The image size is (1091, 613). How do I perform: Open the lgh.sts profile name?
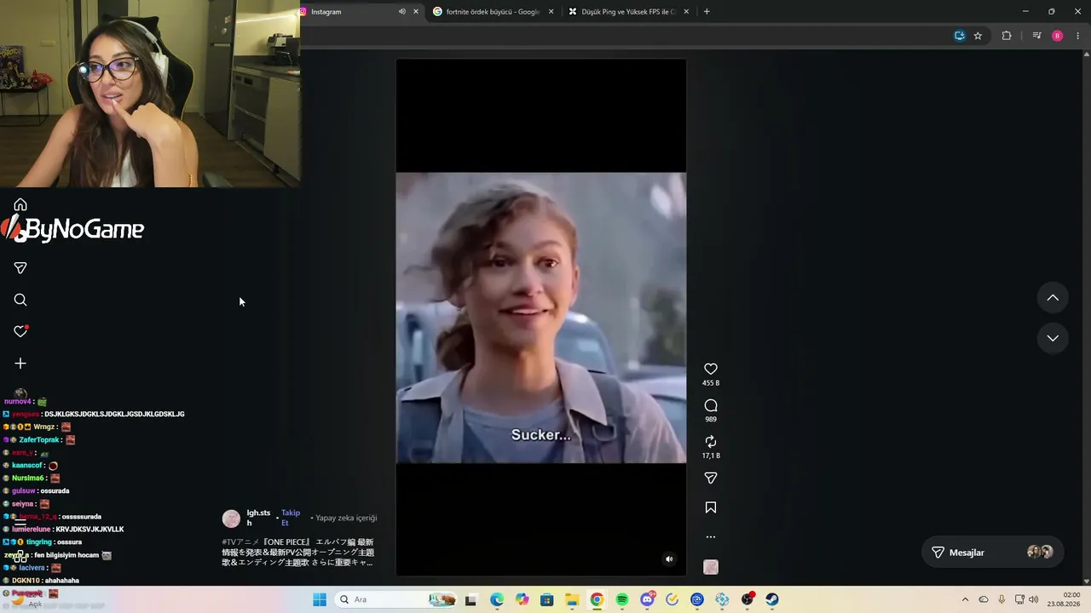258,518
